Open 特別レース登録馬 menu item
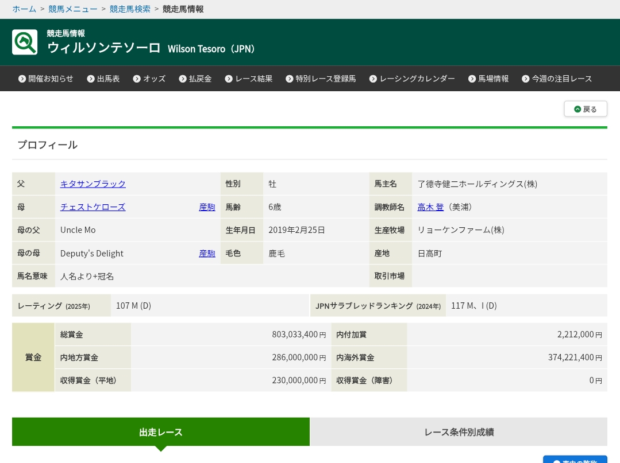The width and height of the screenshot is (620, 463). (x=325, y=79)
